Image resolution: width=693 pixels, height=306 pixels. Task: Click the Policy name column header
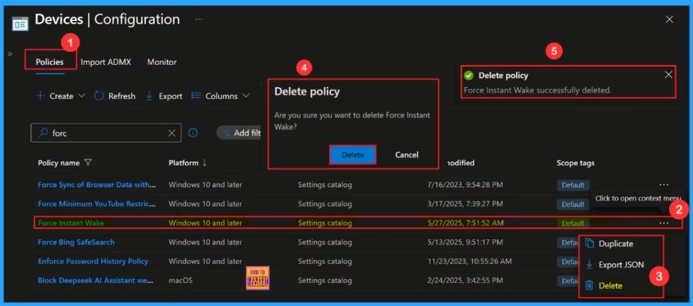[59, 163]
